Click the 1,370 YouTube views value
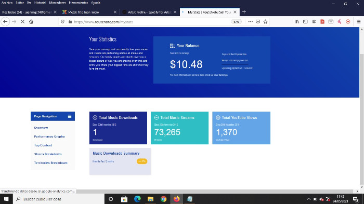 click(x=227, y=132)
